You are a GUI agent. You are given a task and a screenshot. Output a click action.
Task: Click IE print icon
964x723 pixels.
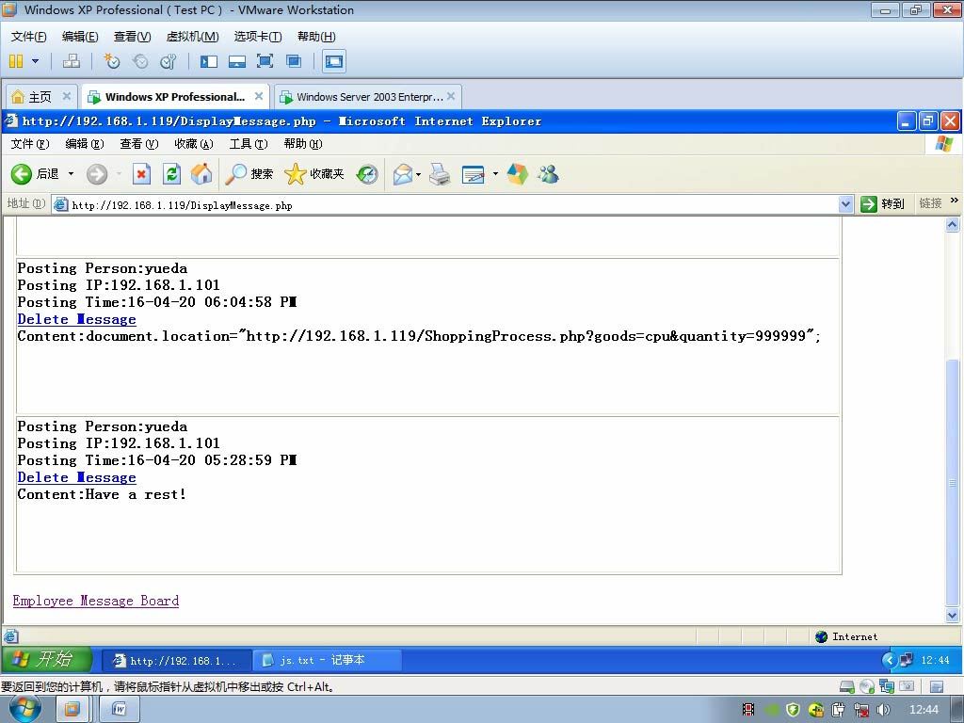point(440,174)
